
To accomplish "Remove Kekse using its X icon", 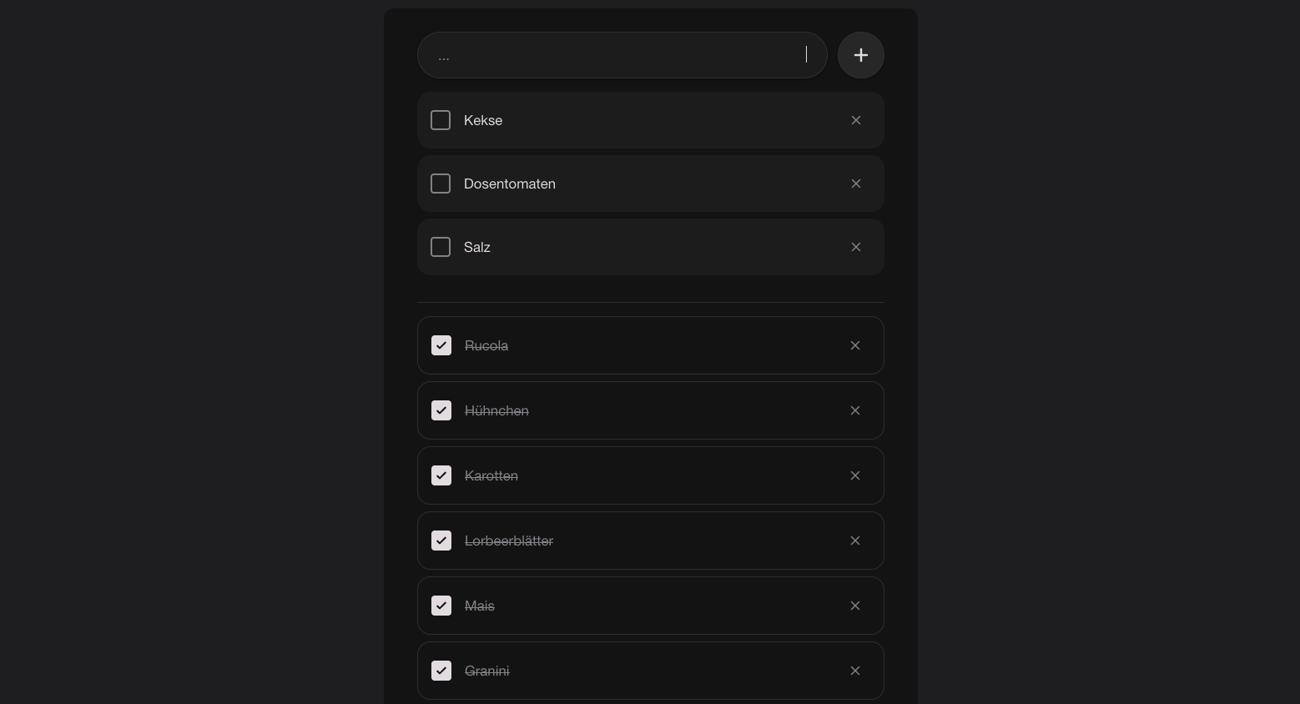I will pyautogui.click(x=856, y=120).
